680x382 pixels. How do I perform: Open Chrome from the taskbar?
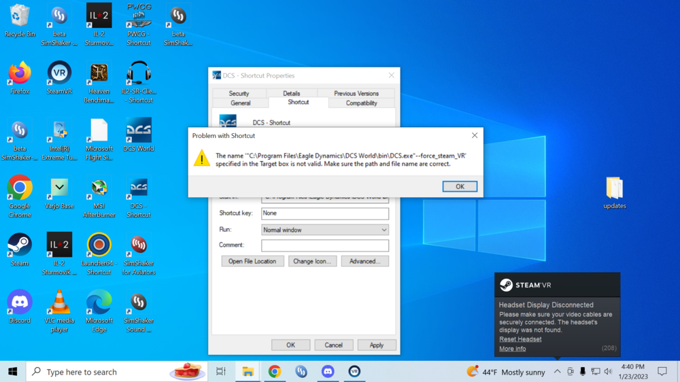(275, 372)
